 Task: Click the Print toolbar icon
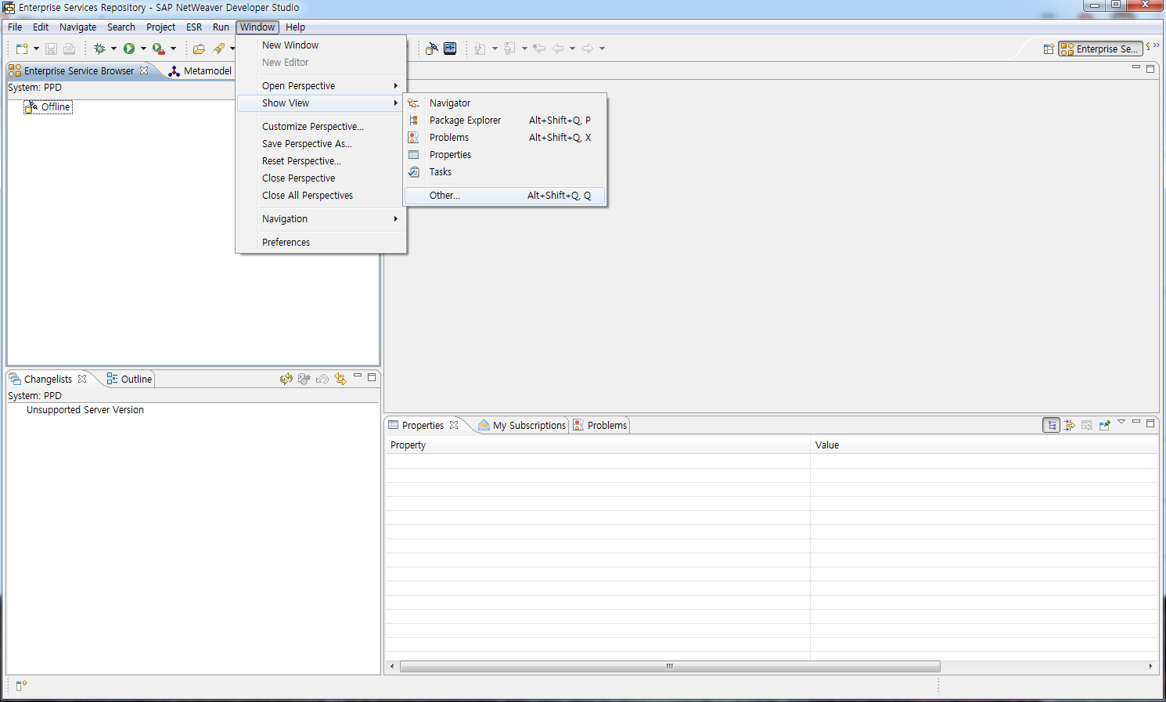point(69,49)
